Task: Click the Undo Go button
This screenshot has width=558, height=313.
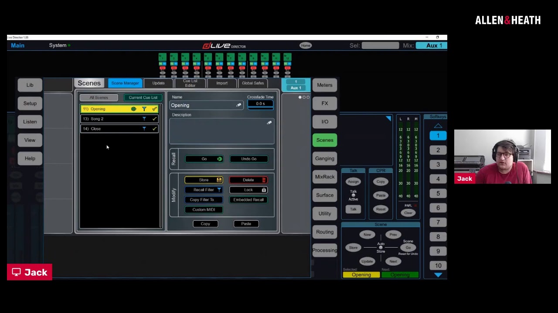Action: tap(249, 159)
